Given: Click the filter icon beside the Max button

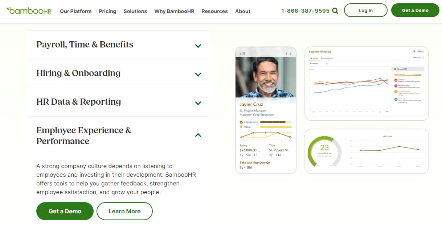Looking at the screenshot, I should pos(414,51).
